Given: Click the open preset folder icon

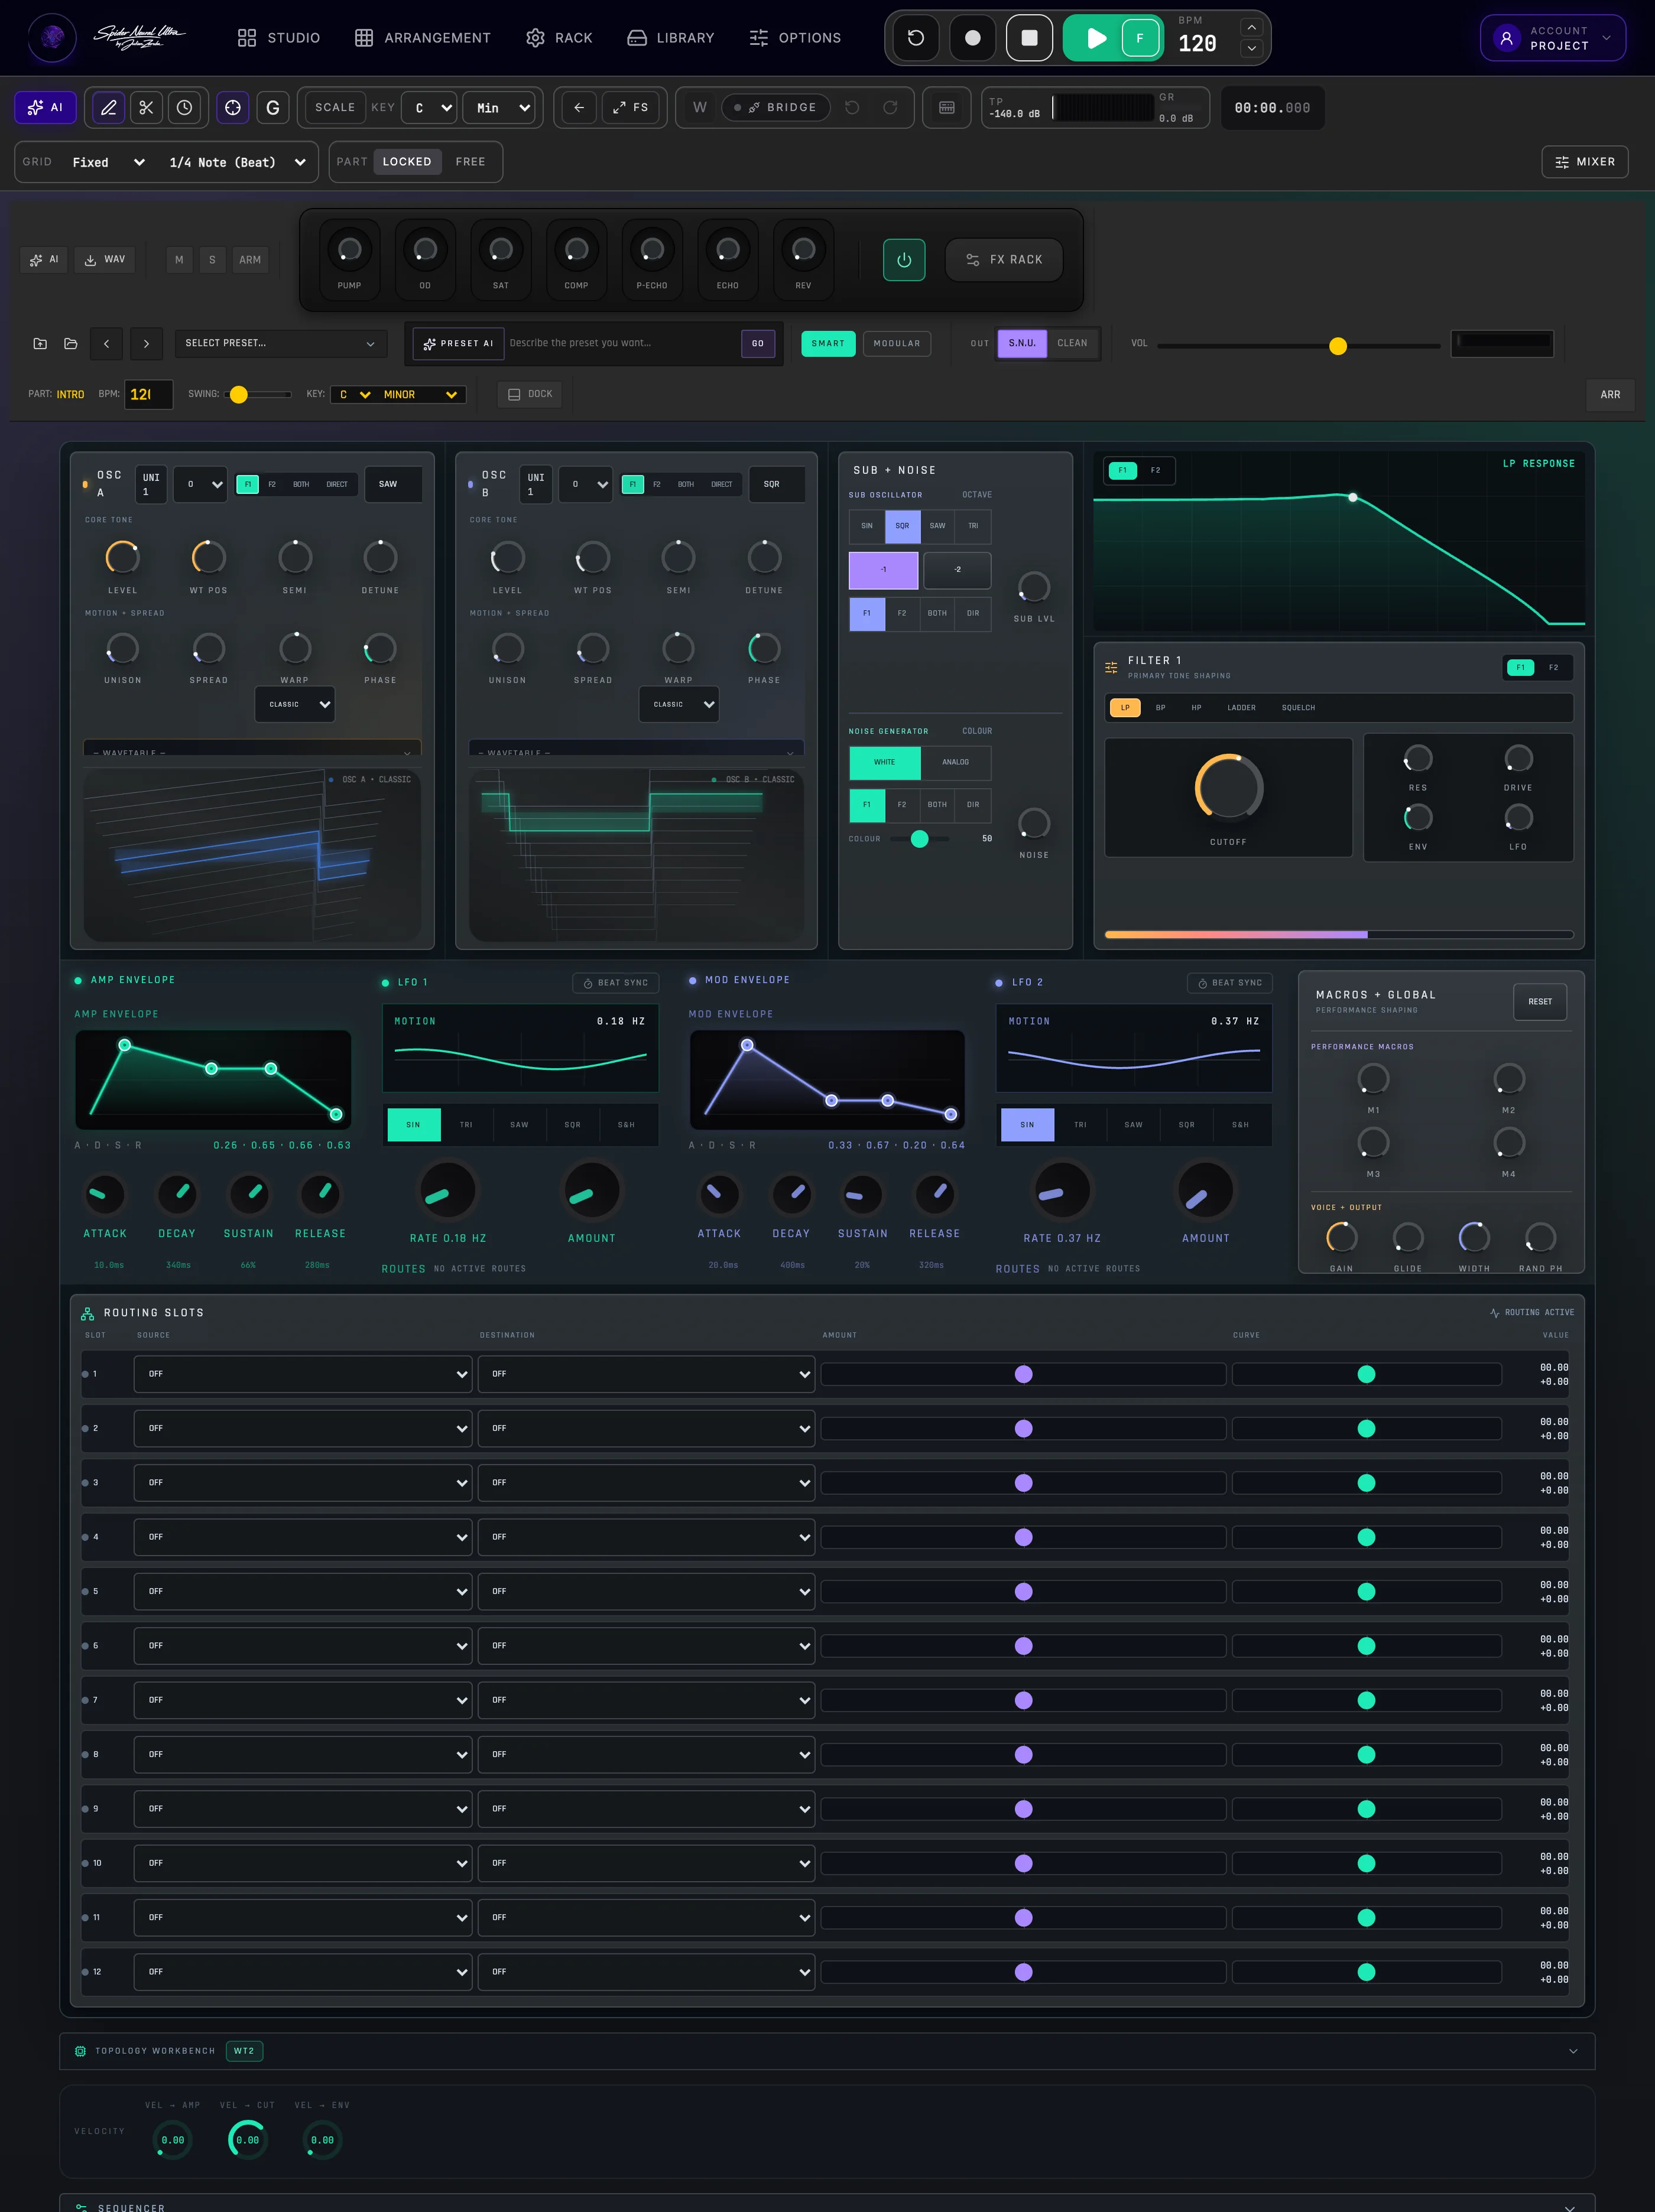Looking at the screenshot, I should (71, 344).
